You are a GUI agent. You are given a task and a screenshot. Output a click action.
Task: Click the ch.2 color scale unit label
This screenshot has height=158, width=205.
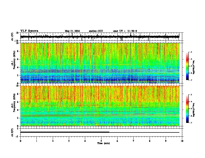pos(194,110)
